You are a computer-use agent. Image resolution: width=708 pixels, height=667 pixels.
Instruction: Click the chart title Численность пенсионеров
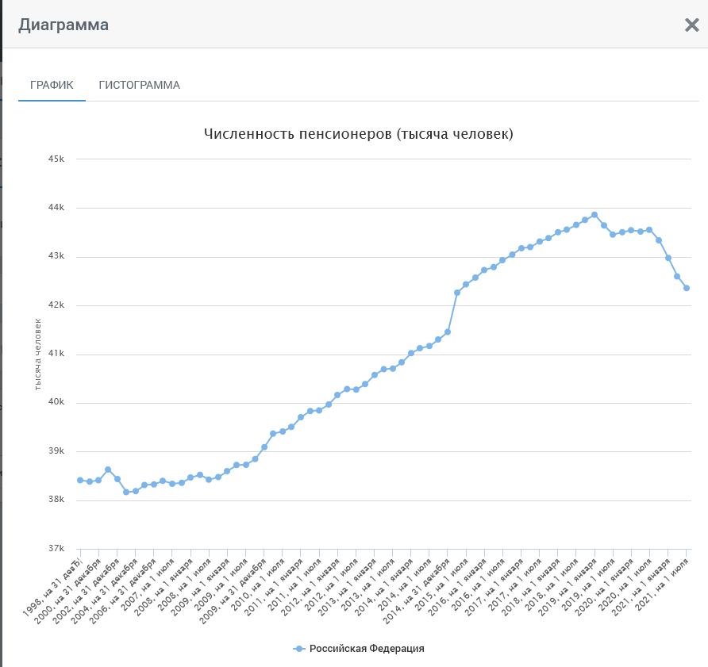point(359,134)
